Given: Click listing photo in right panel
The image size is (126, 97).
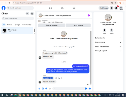Looking at the screenshot, I should pyautogui.click(x=108, y=17).
